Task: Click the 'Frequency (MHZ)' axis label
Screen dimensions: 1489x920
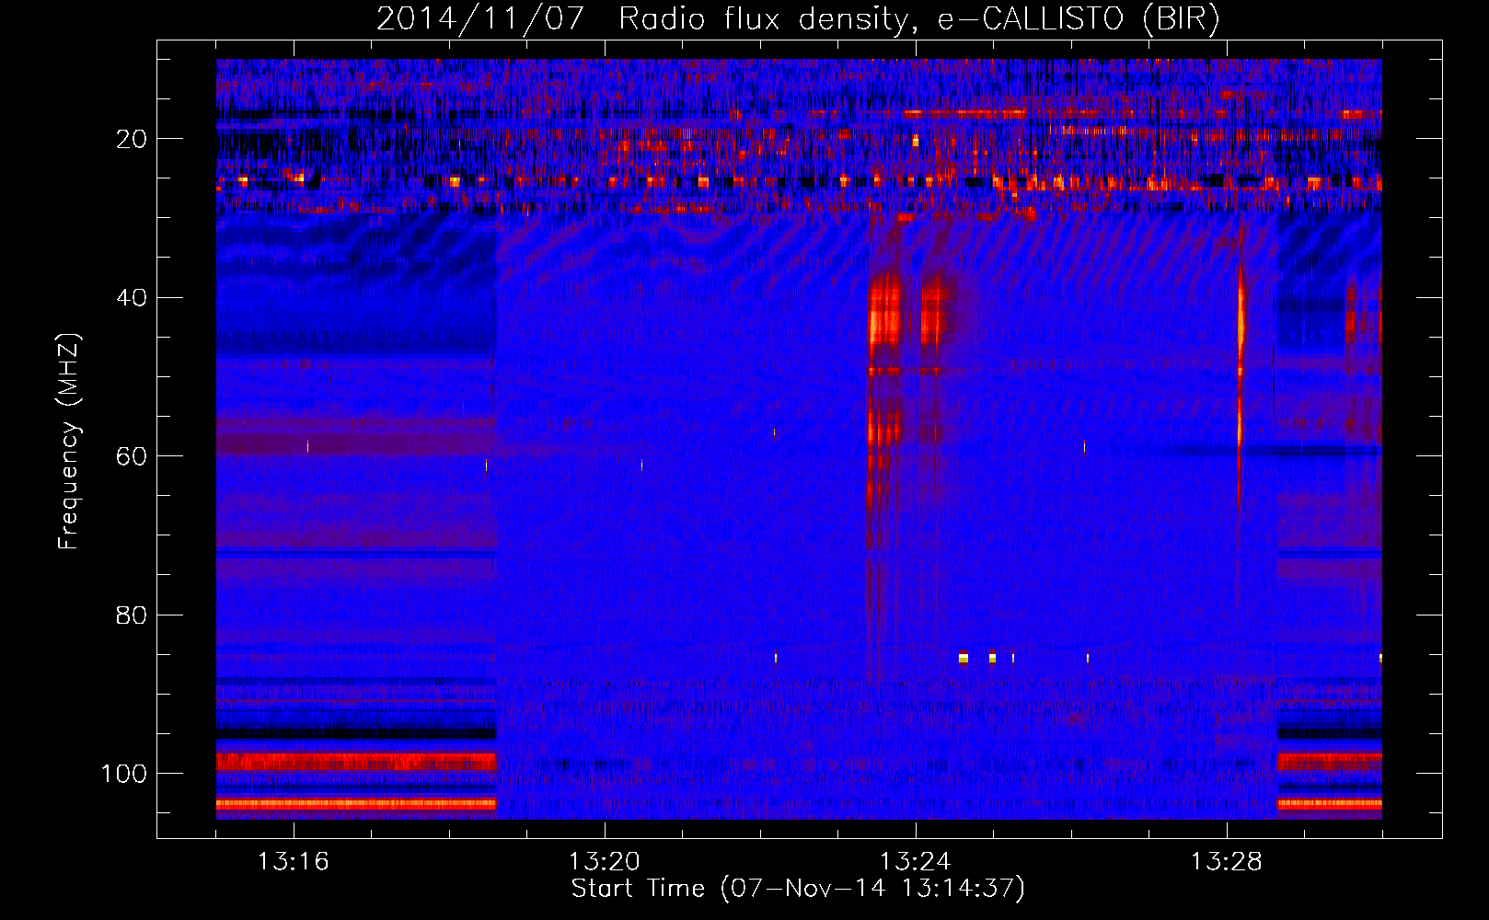Action: coord(69,442)
